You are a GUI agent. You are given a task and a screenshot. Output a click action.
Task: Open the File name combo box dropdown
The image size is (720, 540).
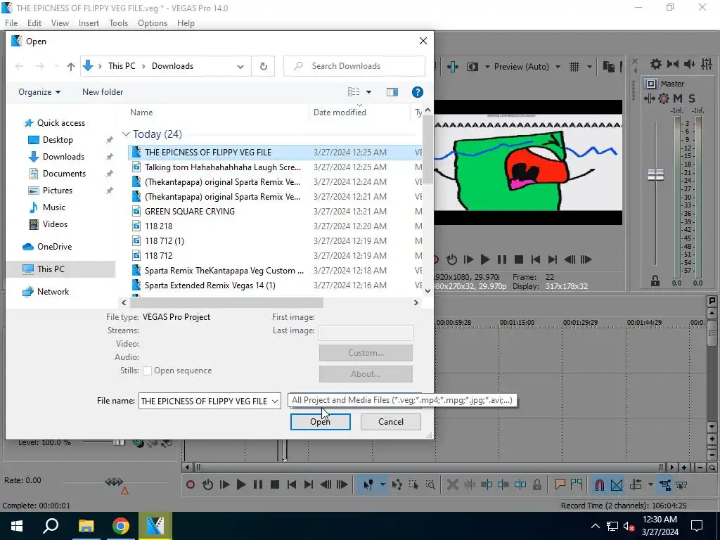point(275,401)
